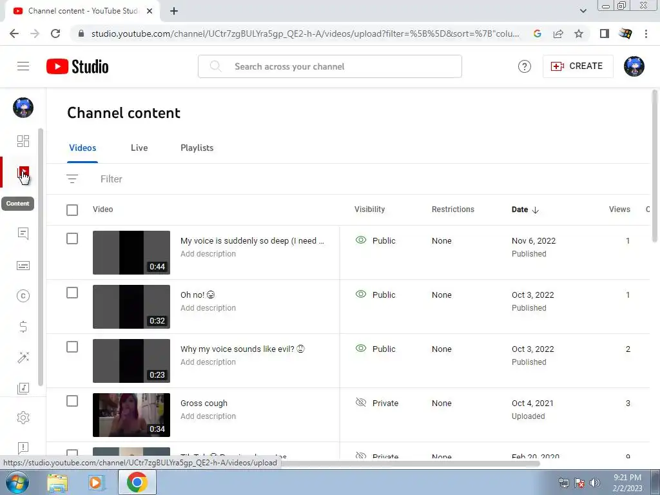The height and width of the screenshot is (495, 660).
Task: Open the Customization magic wand icon
Action: click(23, 357)
